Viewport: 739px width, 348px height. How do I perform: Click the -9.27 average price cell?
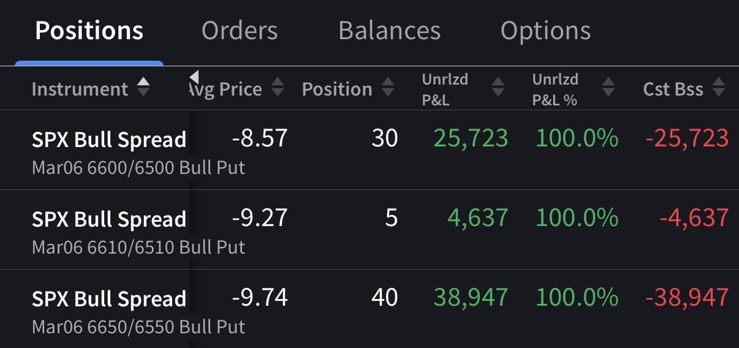point(259,218)
